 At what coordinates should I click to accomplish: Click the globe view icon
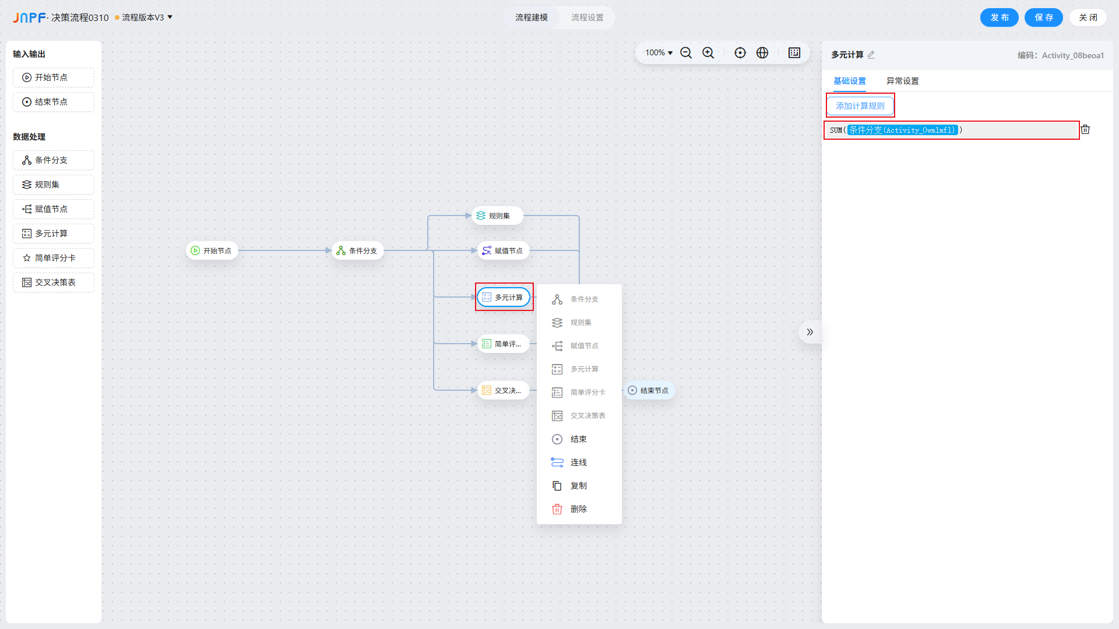pos(762,53)
